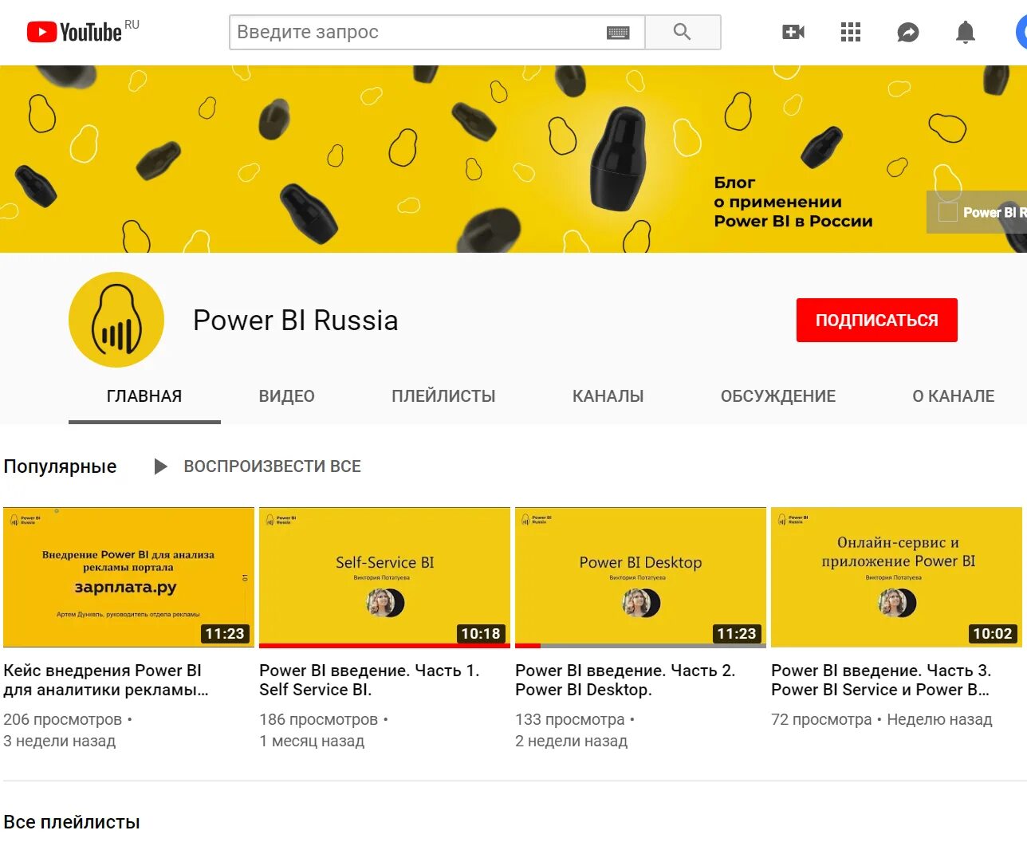Viewport: 1027px width, 846px height.
Task: Open the зарплата.ру case video thumbnail
Action: click(128, 577)
